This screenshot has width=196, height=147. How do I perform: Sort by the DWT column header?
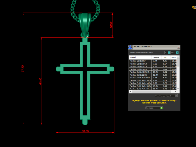(x=166, y=57)
